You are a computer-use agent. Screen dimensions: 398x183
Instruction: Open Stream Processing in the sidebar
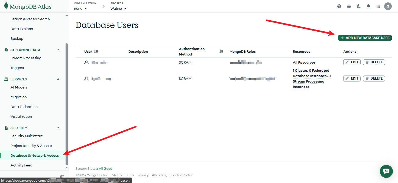pos(26,58)
